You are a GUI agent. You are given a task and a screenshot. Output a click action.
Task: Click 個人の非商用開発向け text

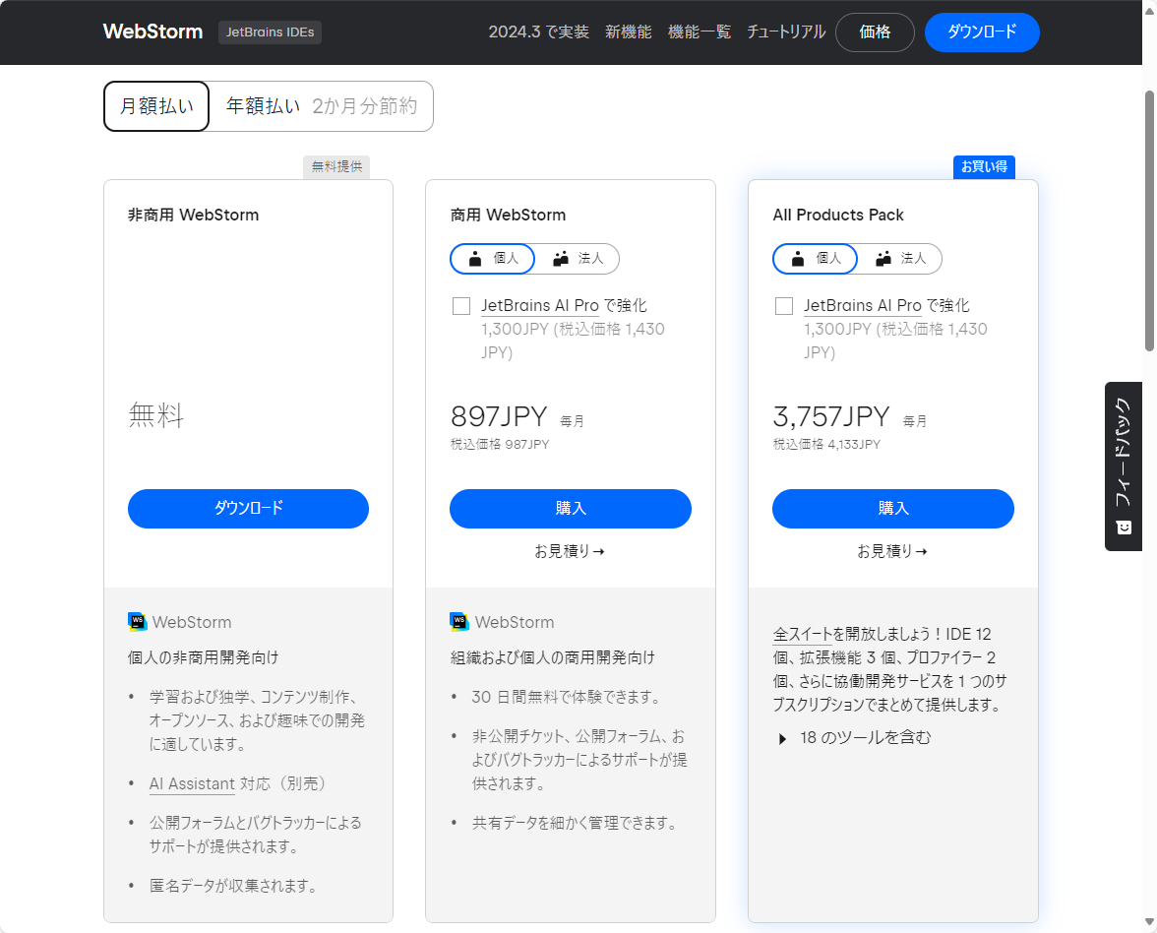coord(203,657)
